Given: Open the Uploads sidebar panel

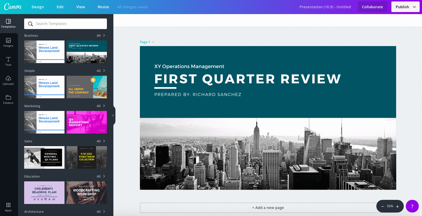Looking at the screenshot, I should pyautogui.click(x=8, y=81).
